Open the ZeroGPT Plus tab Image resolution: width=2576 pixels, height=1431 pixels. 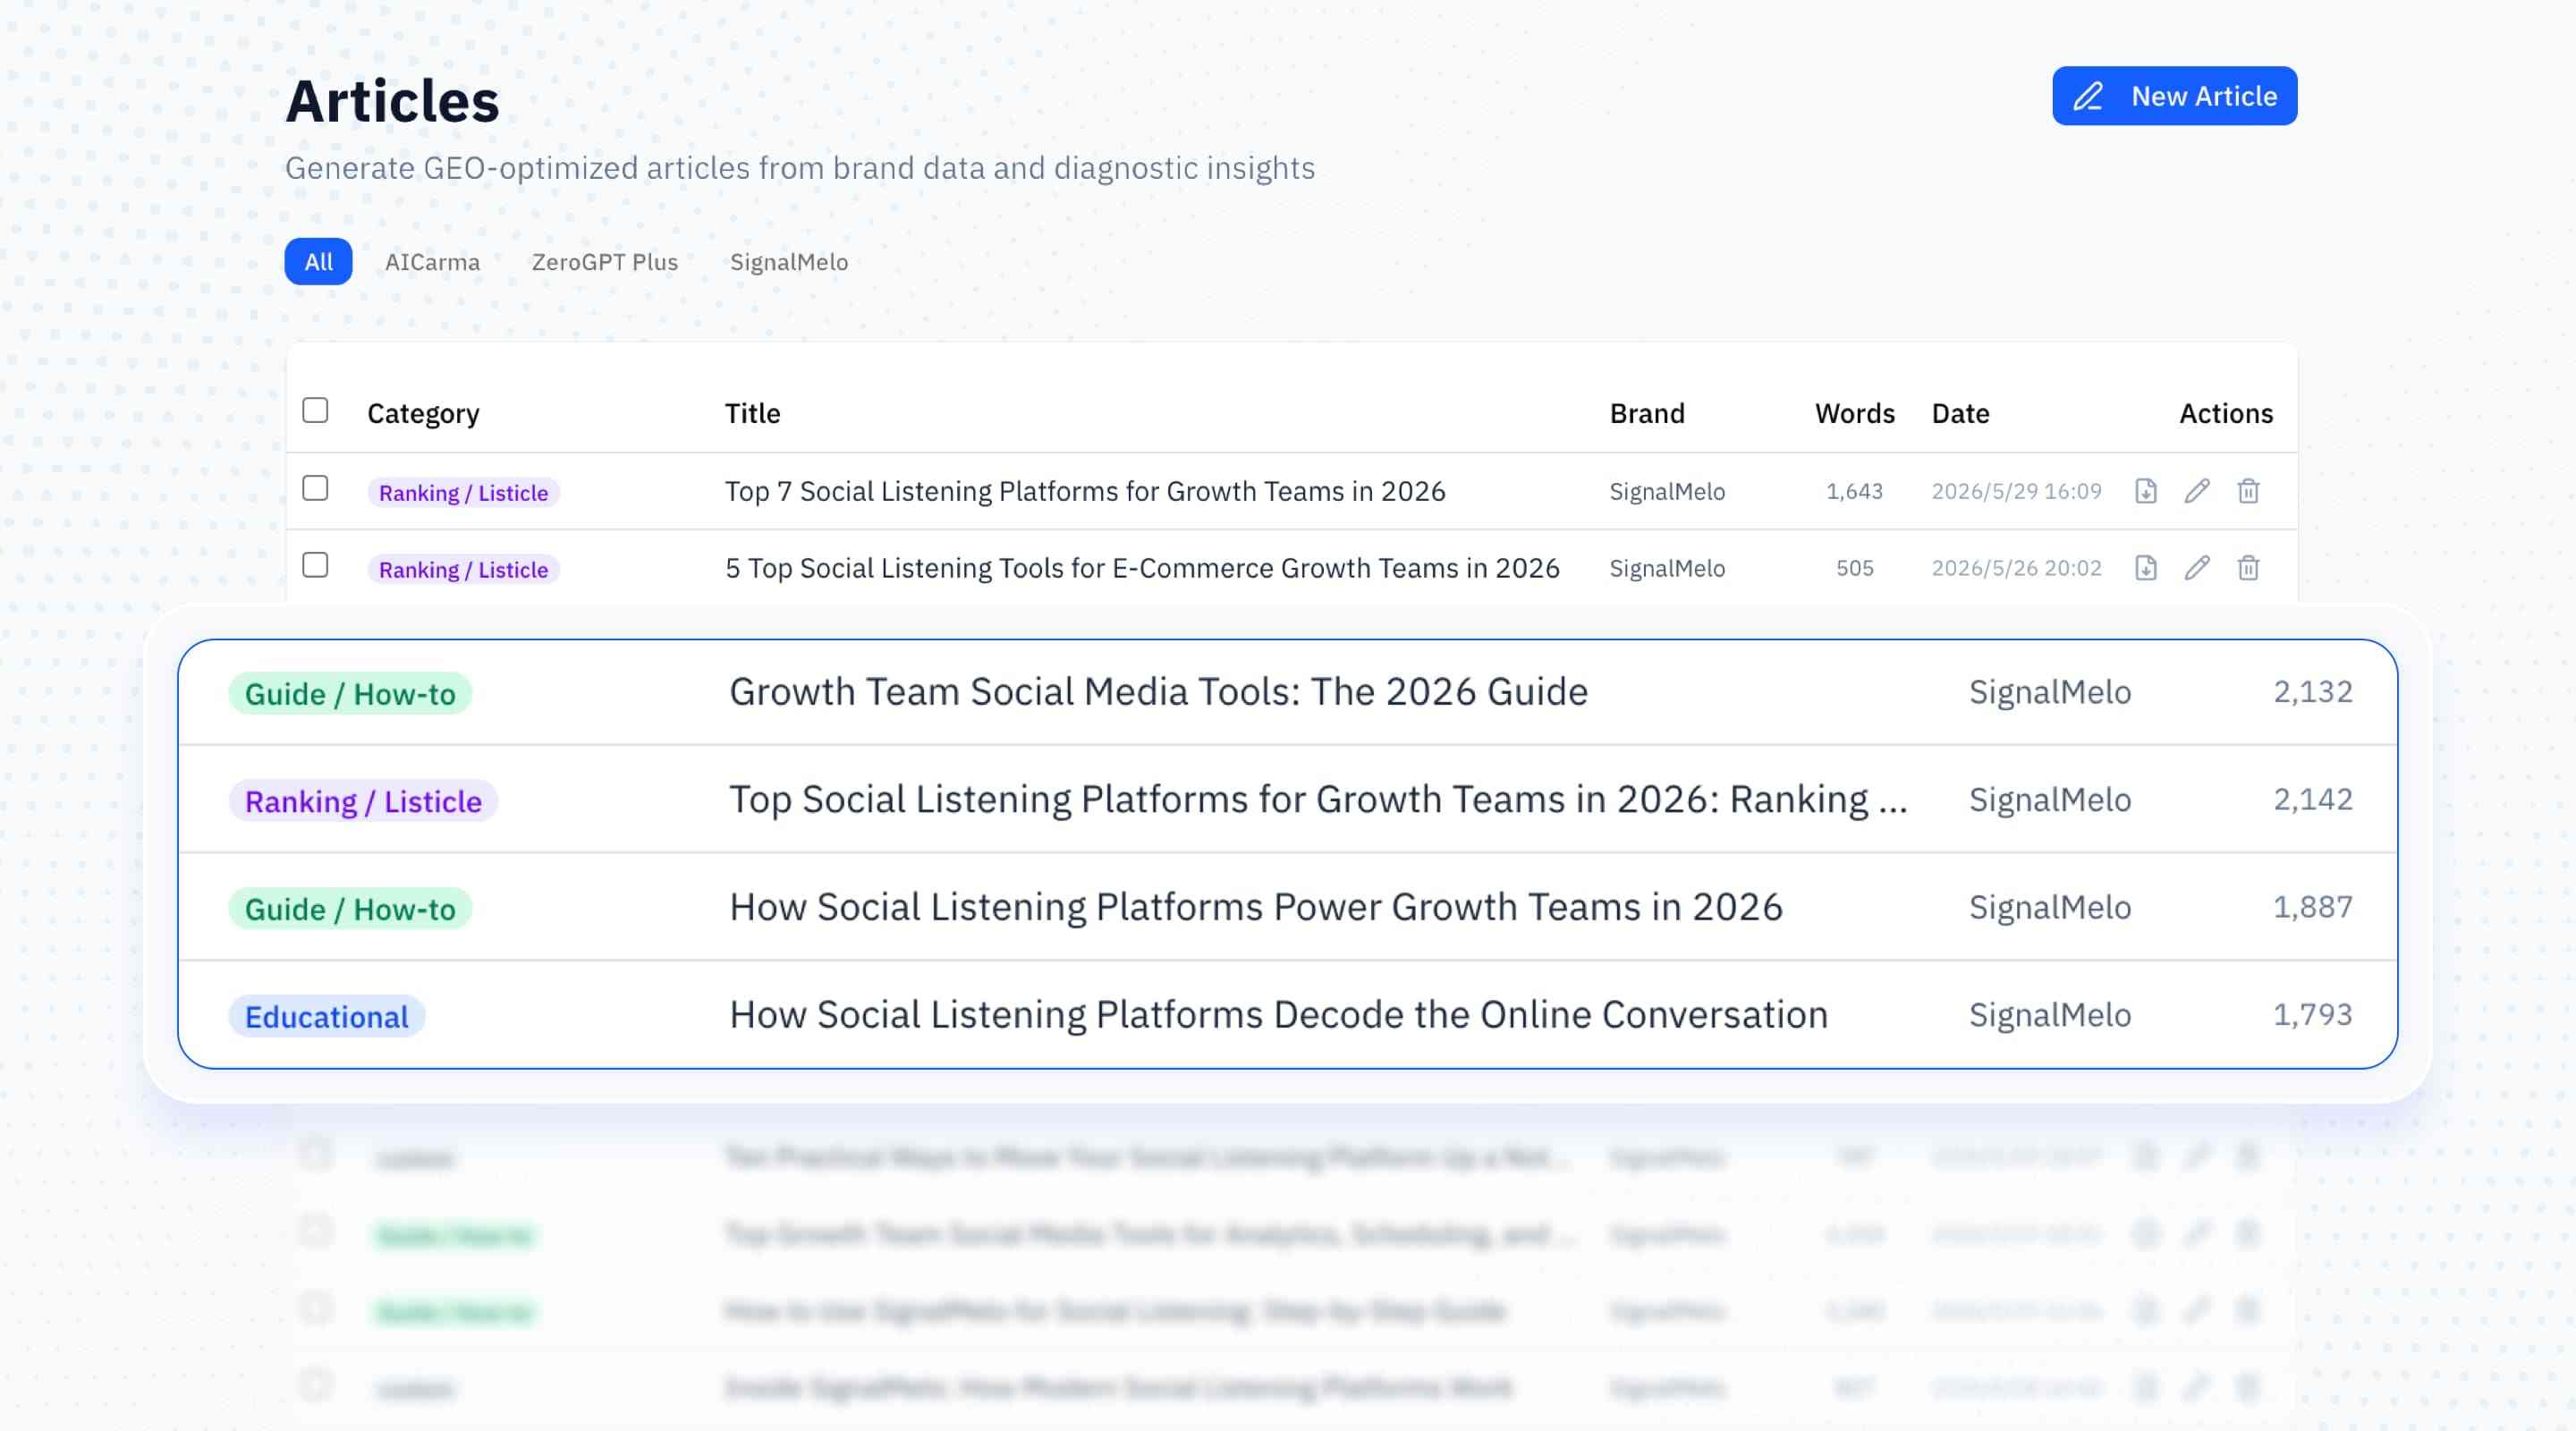(605, 262)
